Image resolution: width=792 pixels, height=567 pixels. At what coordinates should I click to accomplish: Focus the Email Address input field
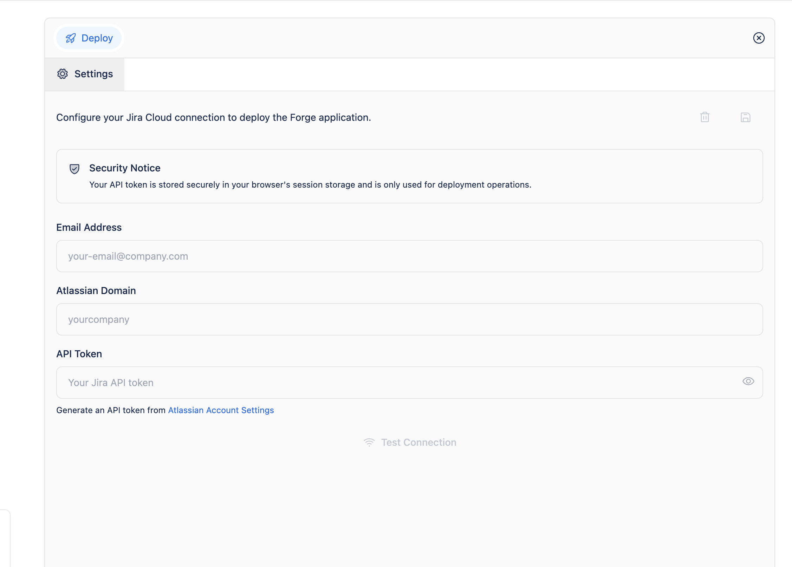(x=409, y=256)
